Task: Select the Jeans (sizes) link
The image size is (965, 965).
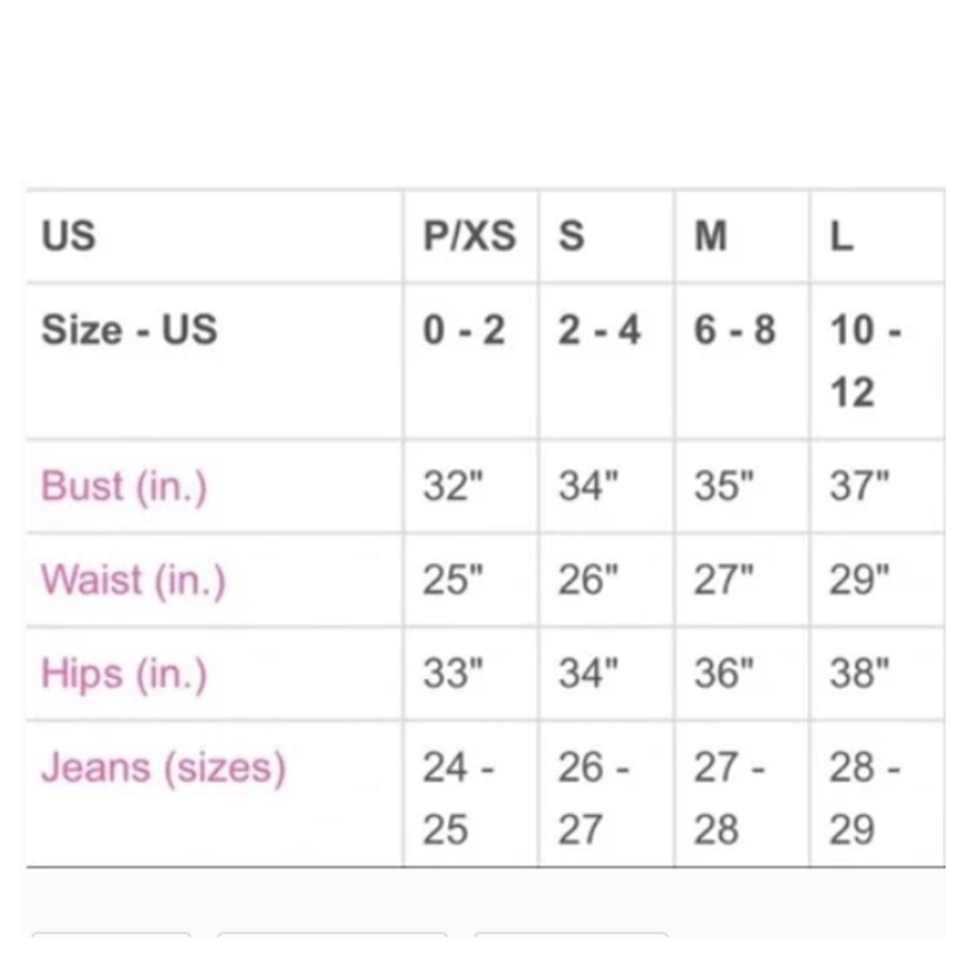Action: 163,768
